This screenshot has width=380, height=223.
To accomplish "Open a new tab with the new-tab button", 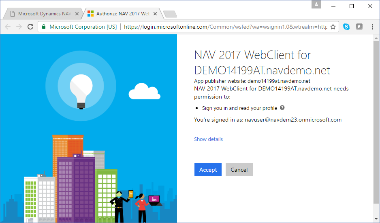I will coord(170,14).
